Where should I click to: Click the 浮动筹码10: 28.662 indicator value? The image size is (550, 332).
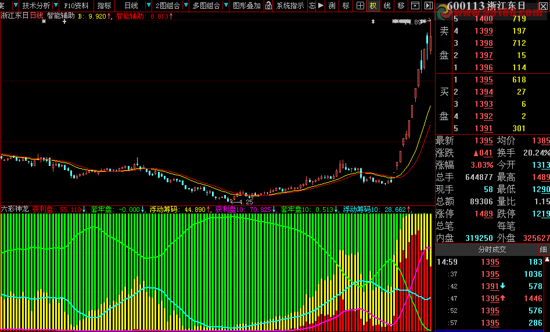377,210
